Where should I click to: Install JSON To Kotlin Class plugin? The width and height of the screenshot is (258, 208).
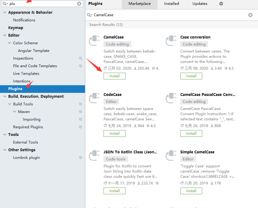pos(115,191)
